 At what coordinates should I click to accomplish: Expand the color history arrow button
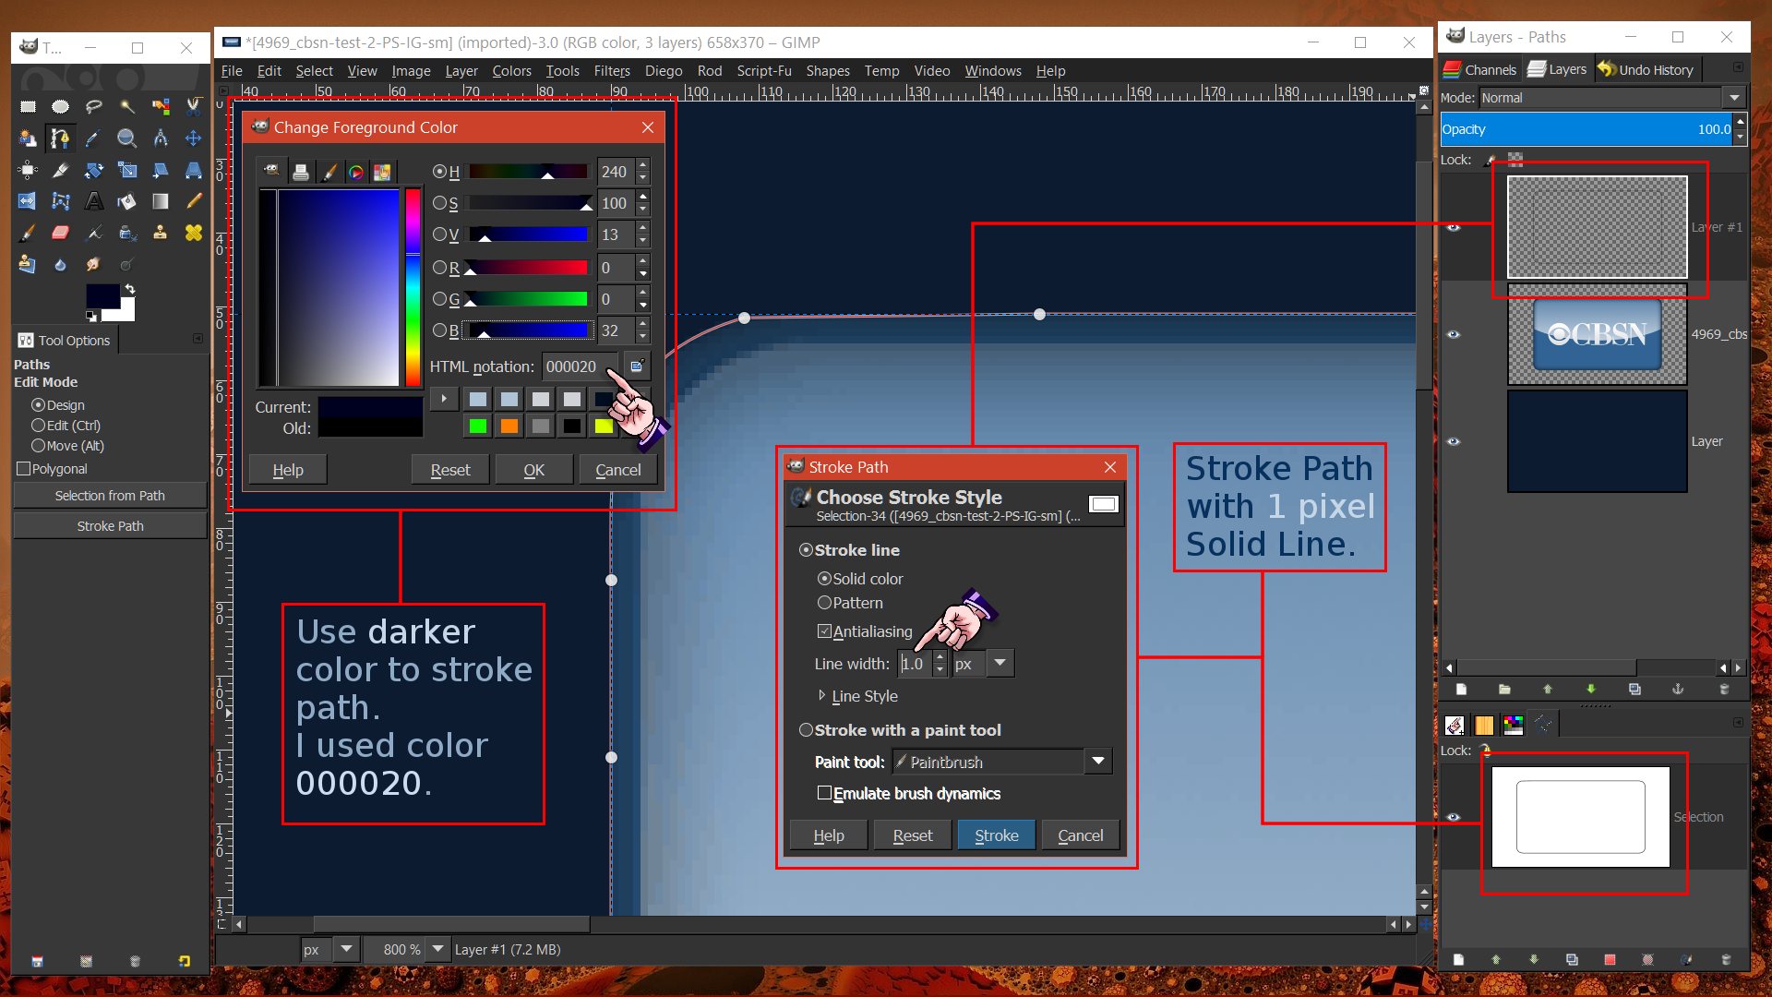tap(444, 399)
